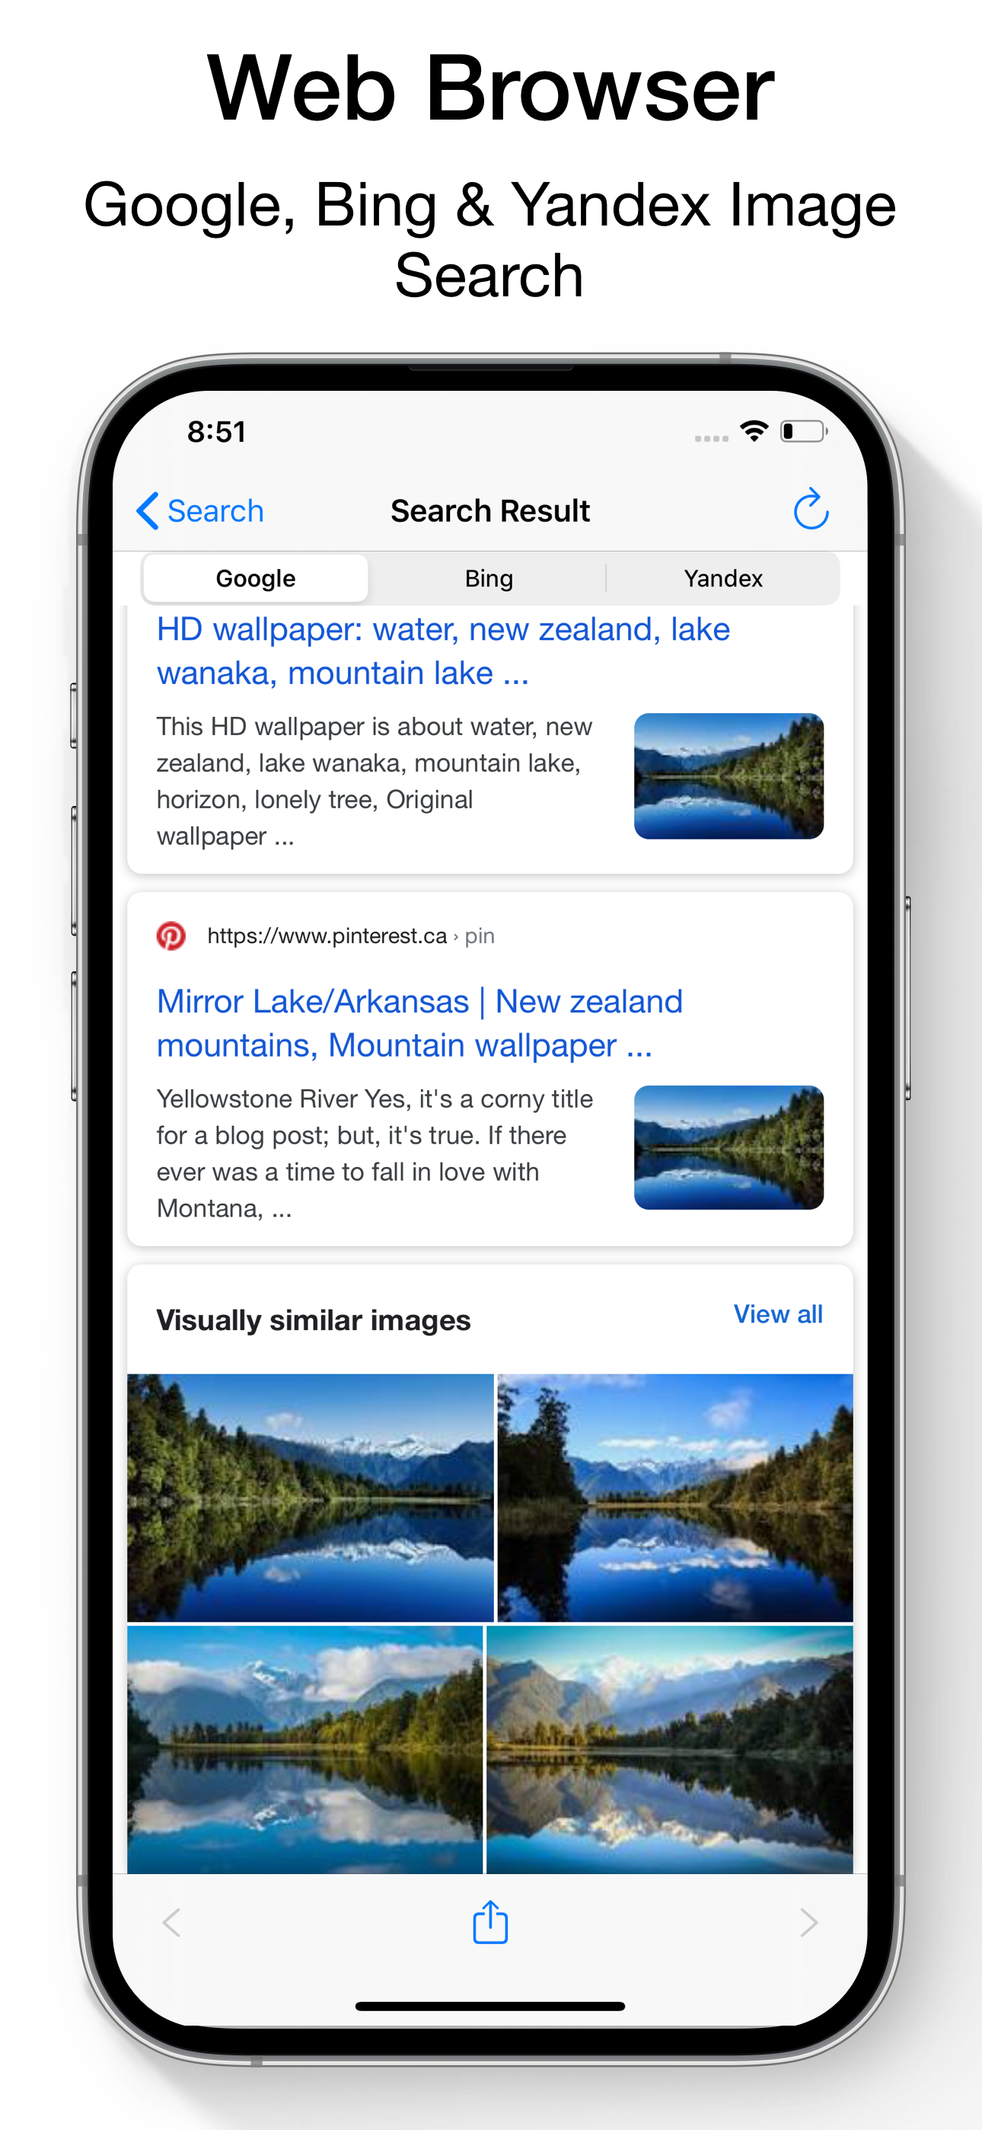The width and height of the screenshot is (982, 2130).
Task: Tap the browser forward arrow icon
Action: click(x=808, y=1924)
